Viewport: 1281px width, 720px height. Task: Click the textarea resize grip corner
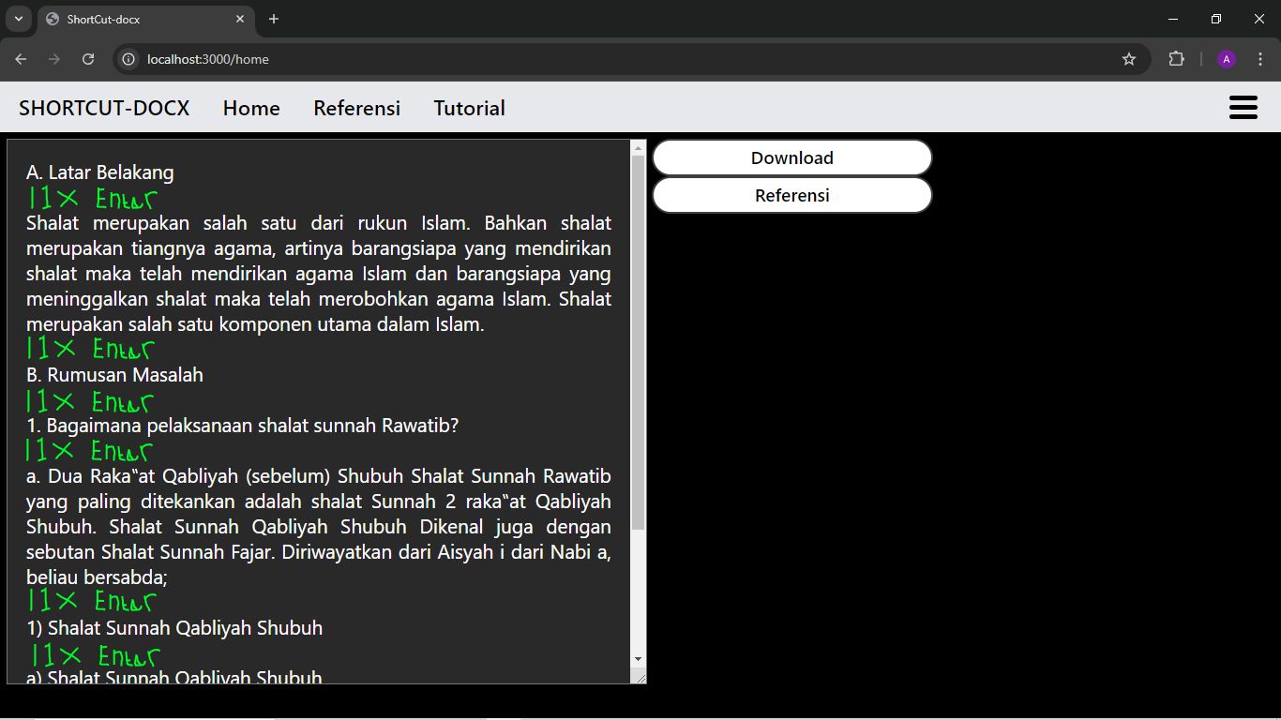click(640, 677)
